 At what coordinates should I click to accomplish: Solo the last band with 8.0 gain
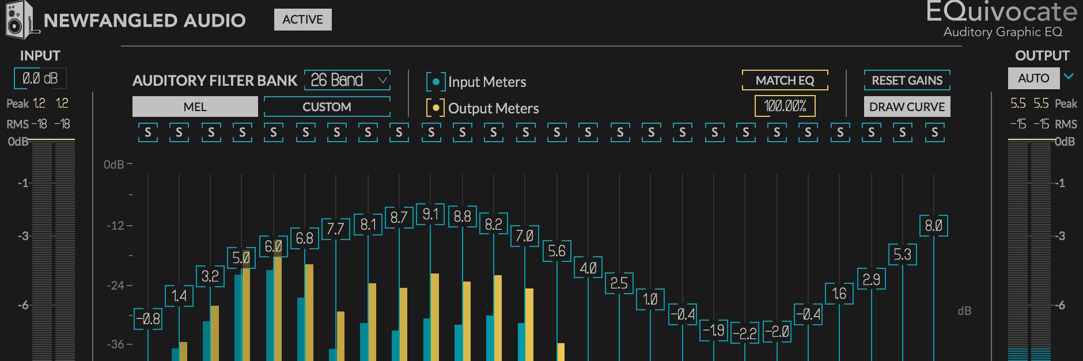(934, 132)
